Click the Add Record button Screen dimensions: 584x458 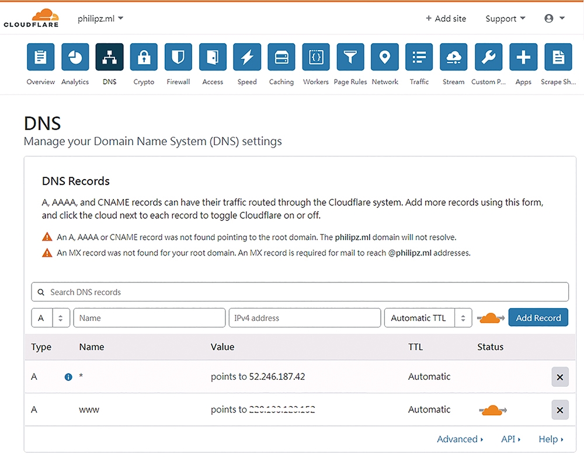pos(538,318)
